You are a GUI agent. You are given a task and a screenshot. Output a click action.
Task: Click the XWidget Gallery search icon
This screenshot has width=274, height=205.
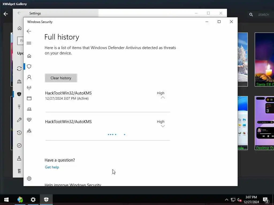click(251, 15)
